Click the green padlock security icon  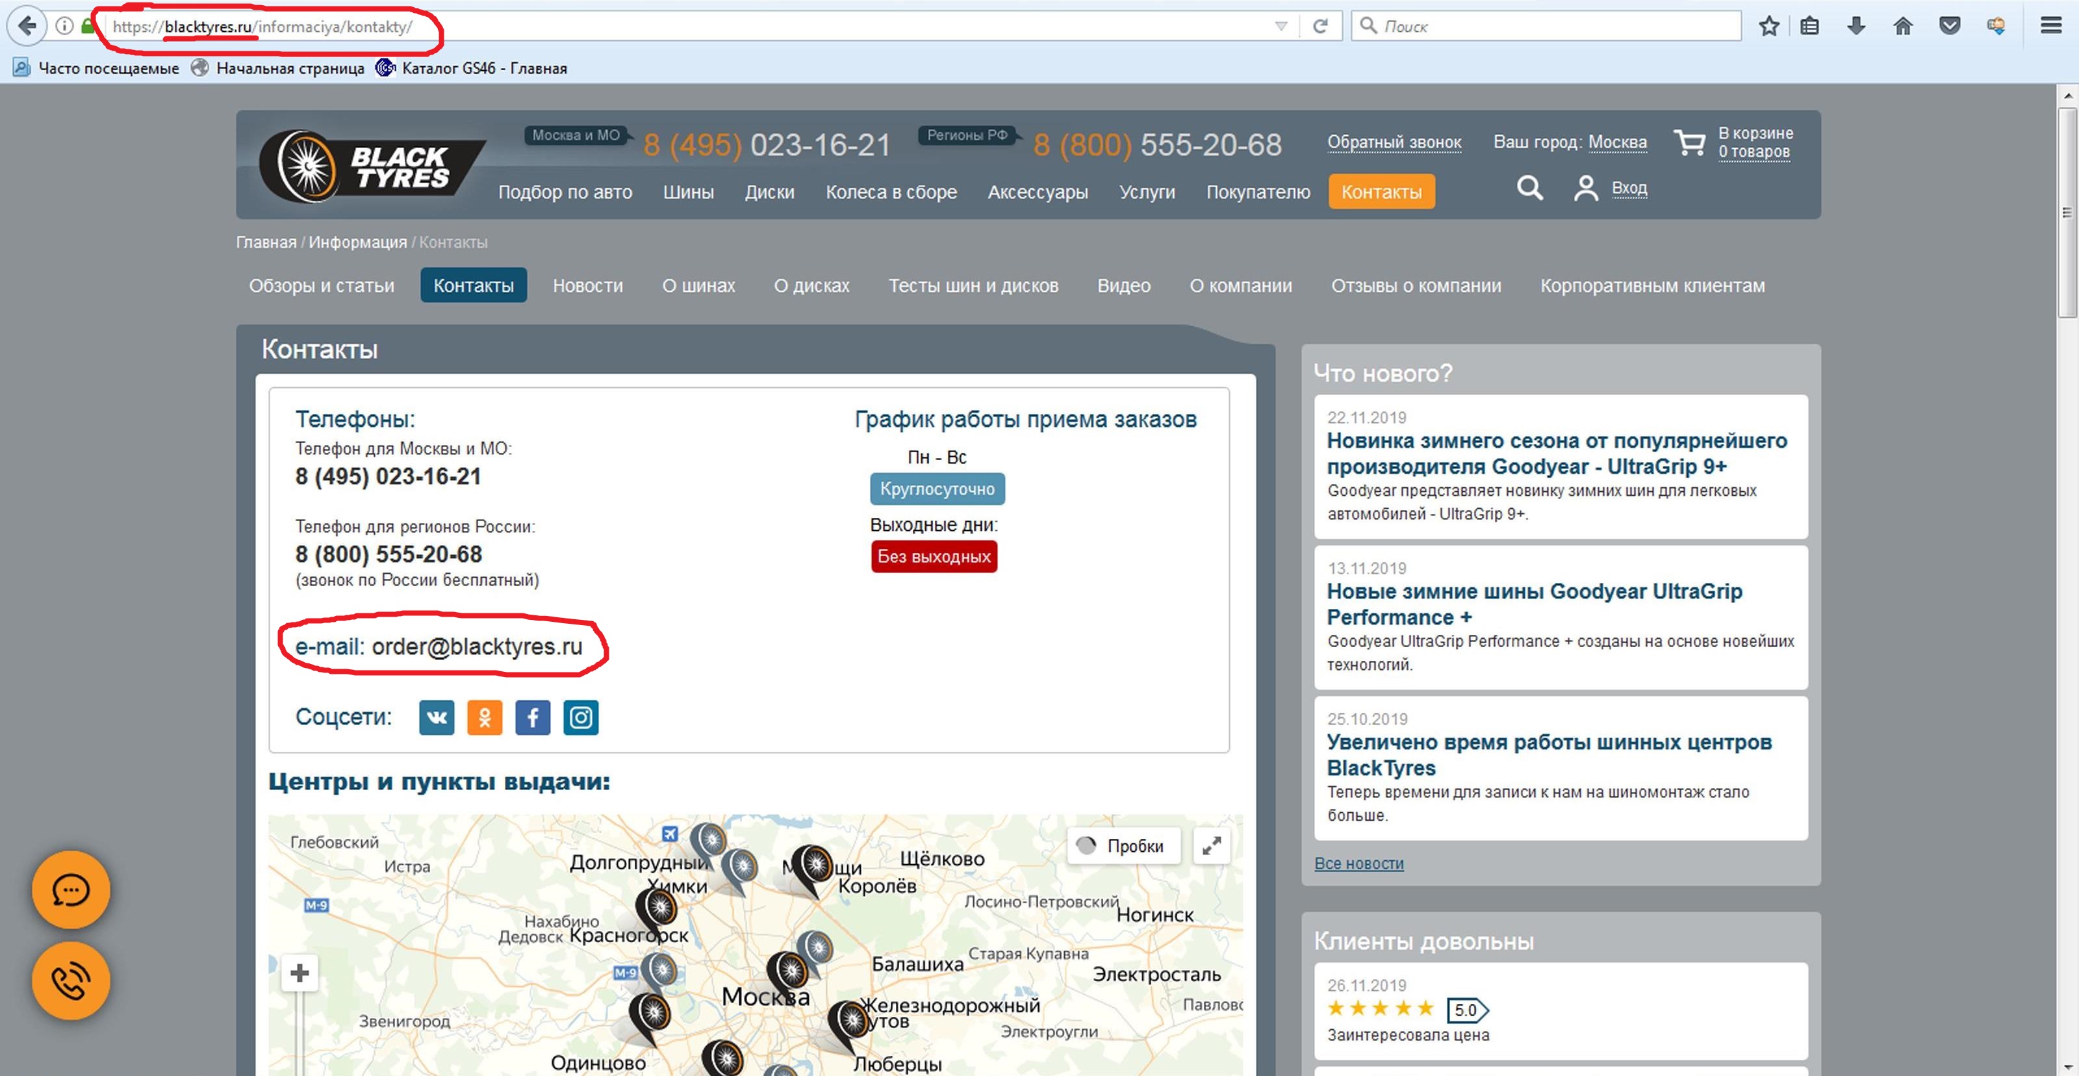pos(87,26)
